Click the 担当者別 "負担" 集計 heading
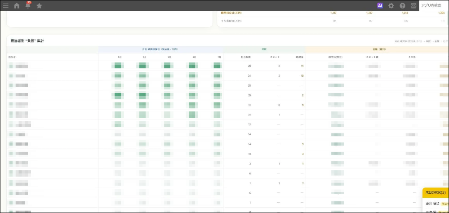The image size is (449, 213). pos(27,41)
